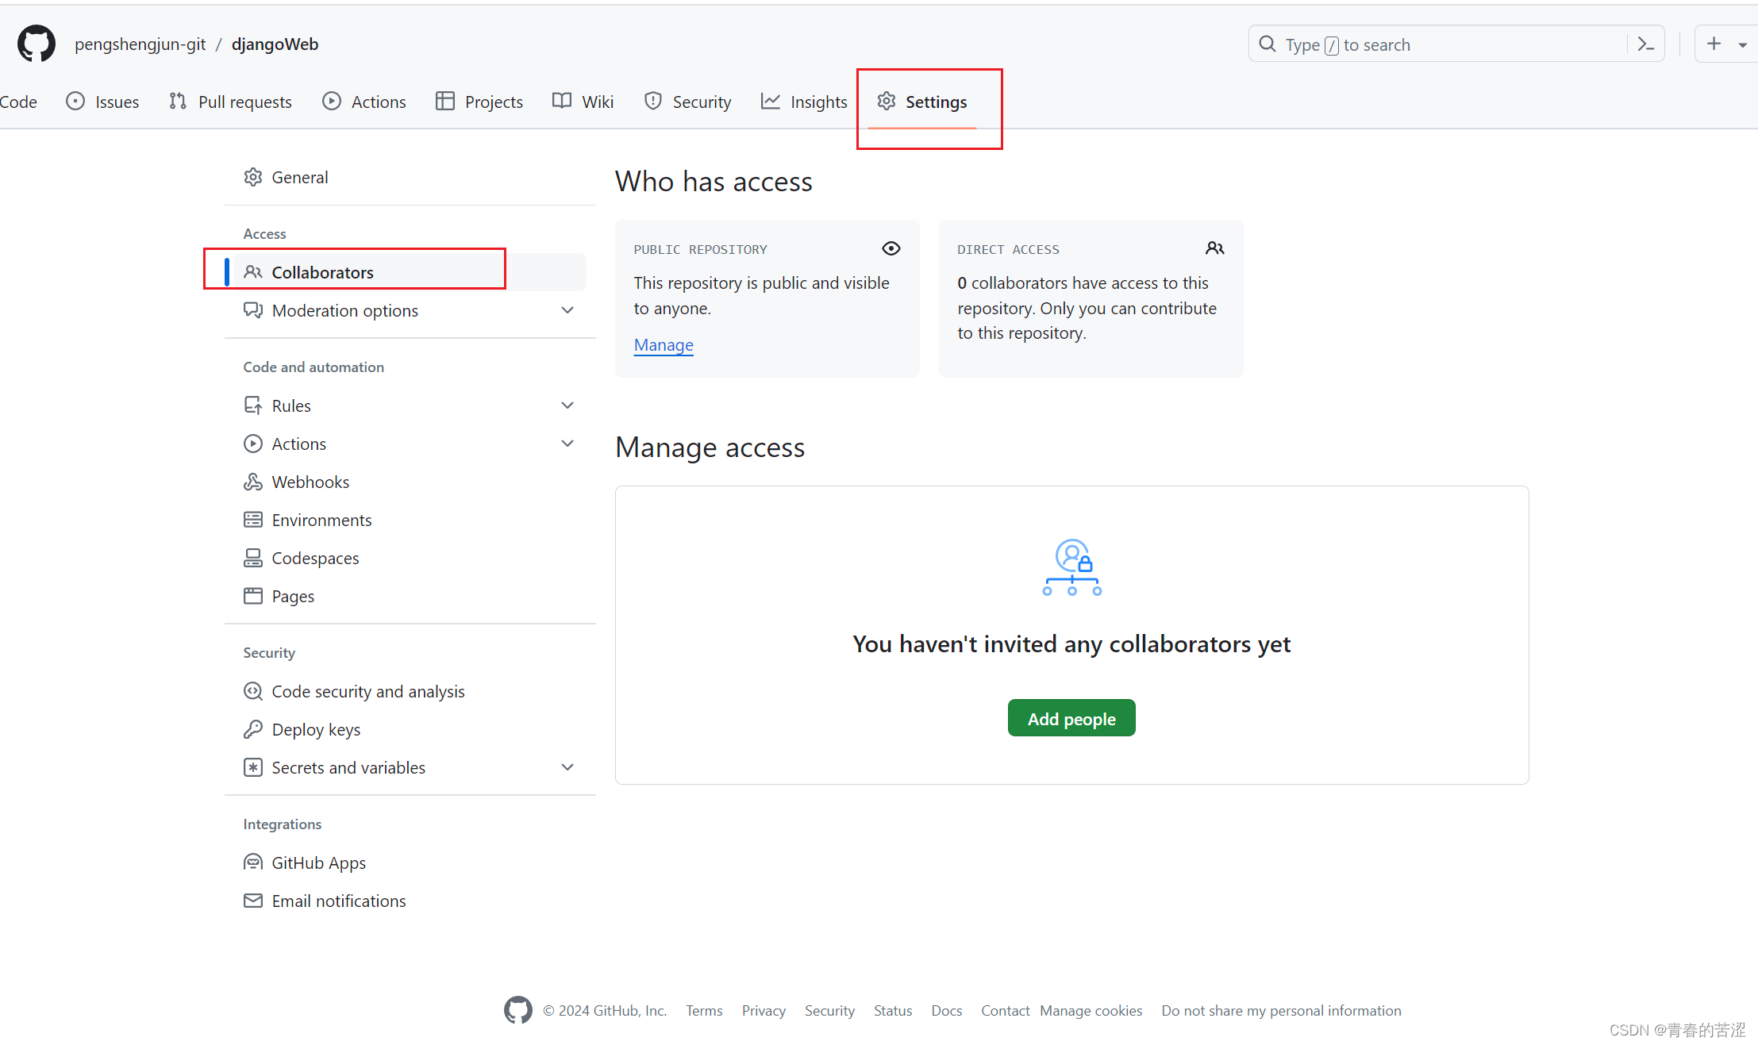The width and height of the screenshot is (1758, 1045).
Task: Open the command palette terminal icon
Action: tap(1645, 44)
